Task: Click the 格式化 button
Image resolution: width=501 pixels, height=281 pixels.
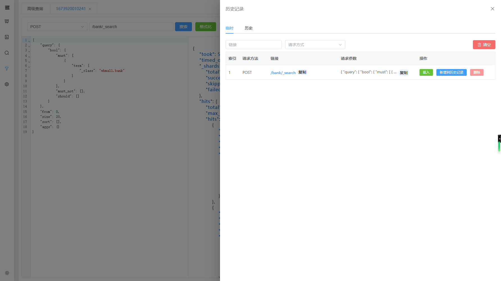Action: pyautogui.click(x=206, y=27)
